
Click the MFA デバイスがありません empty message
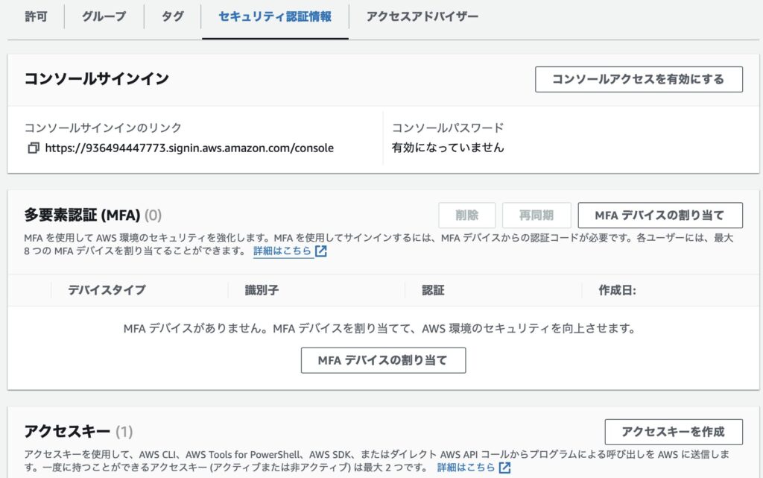pos(379,329)
